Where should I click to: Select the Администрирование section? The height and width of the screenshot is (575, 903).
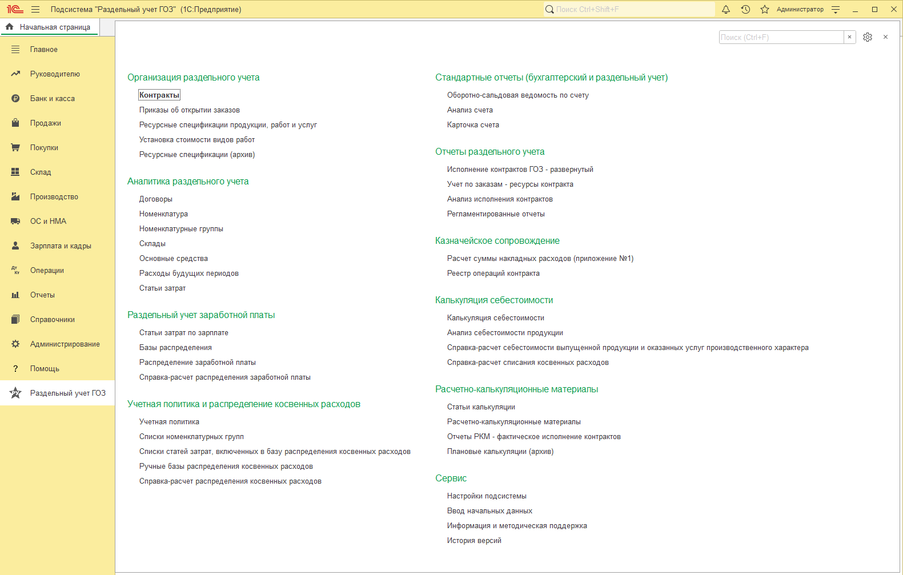click(x=65, y=344)
